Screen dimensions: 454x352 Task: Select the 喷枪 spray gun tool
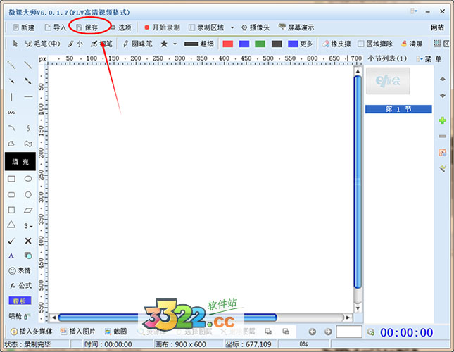click(x=20, y=316)
